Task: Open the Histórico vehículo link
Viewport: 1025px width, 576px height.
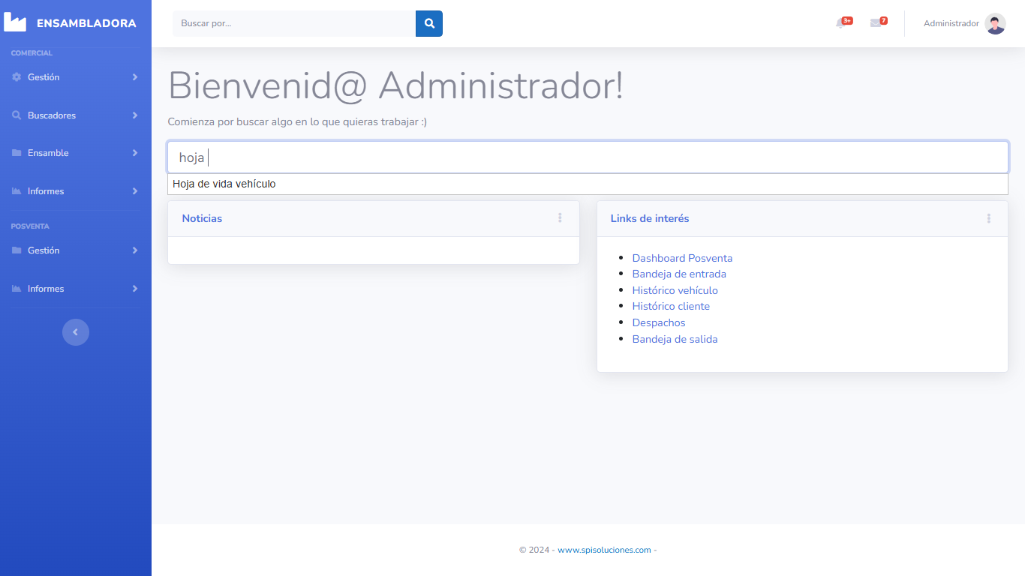Action: click(x=675, y=290)
